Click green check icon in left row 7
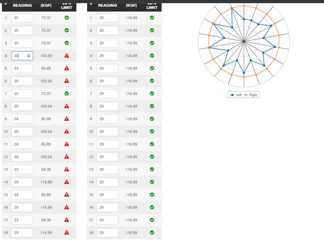The image size is (324, 245). (67, 94)
